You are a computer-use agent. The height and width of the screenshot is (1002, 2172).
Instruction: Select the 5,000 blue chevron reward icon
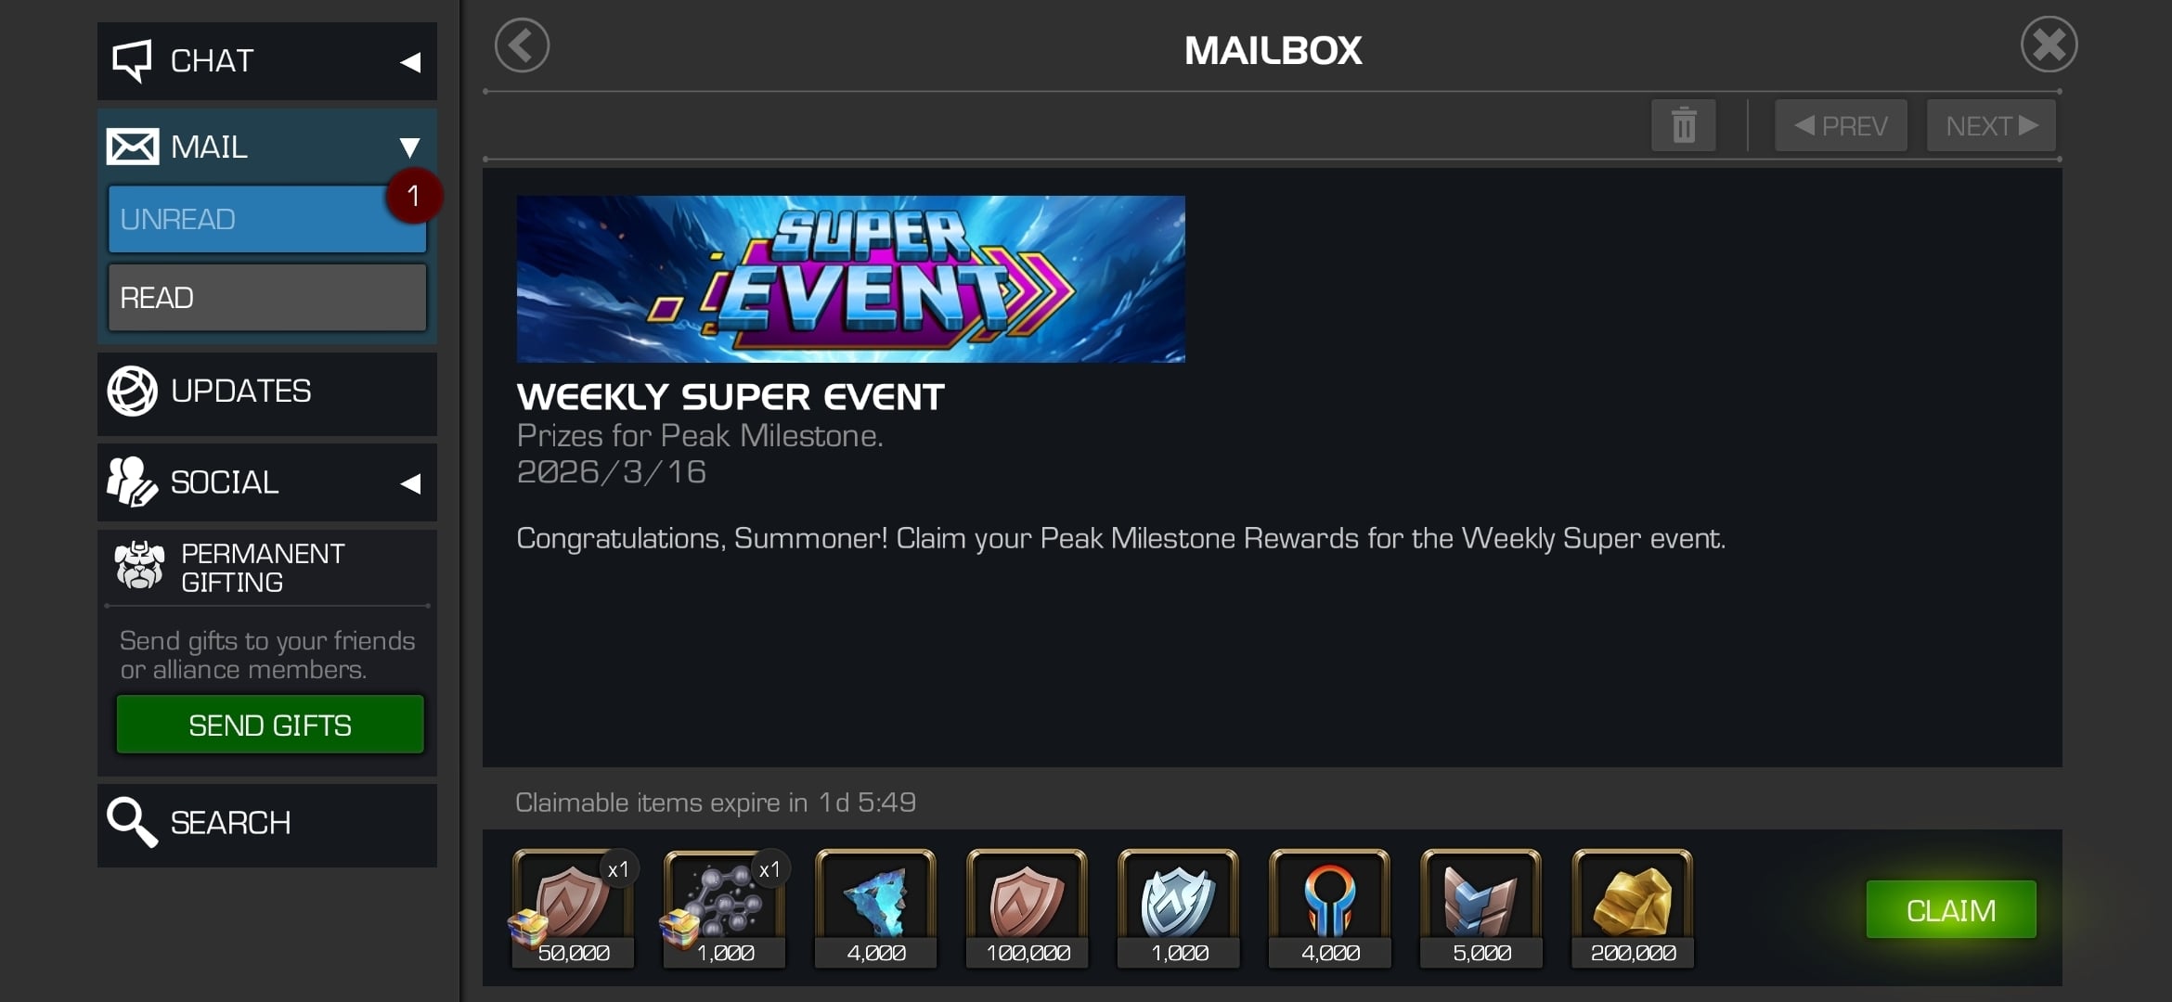click(x=1481, y=908)
